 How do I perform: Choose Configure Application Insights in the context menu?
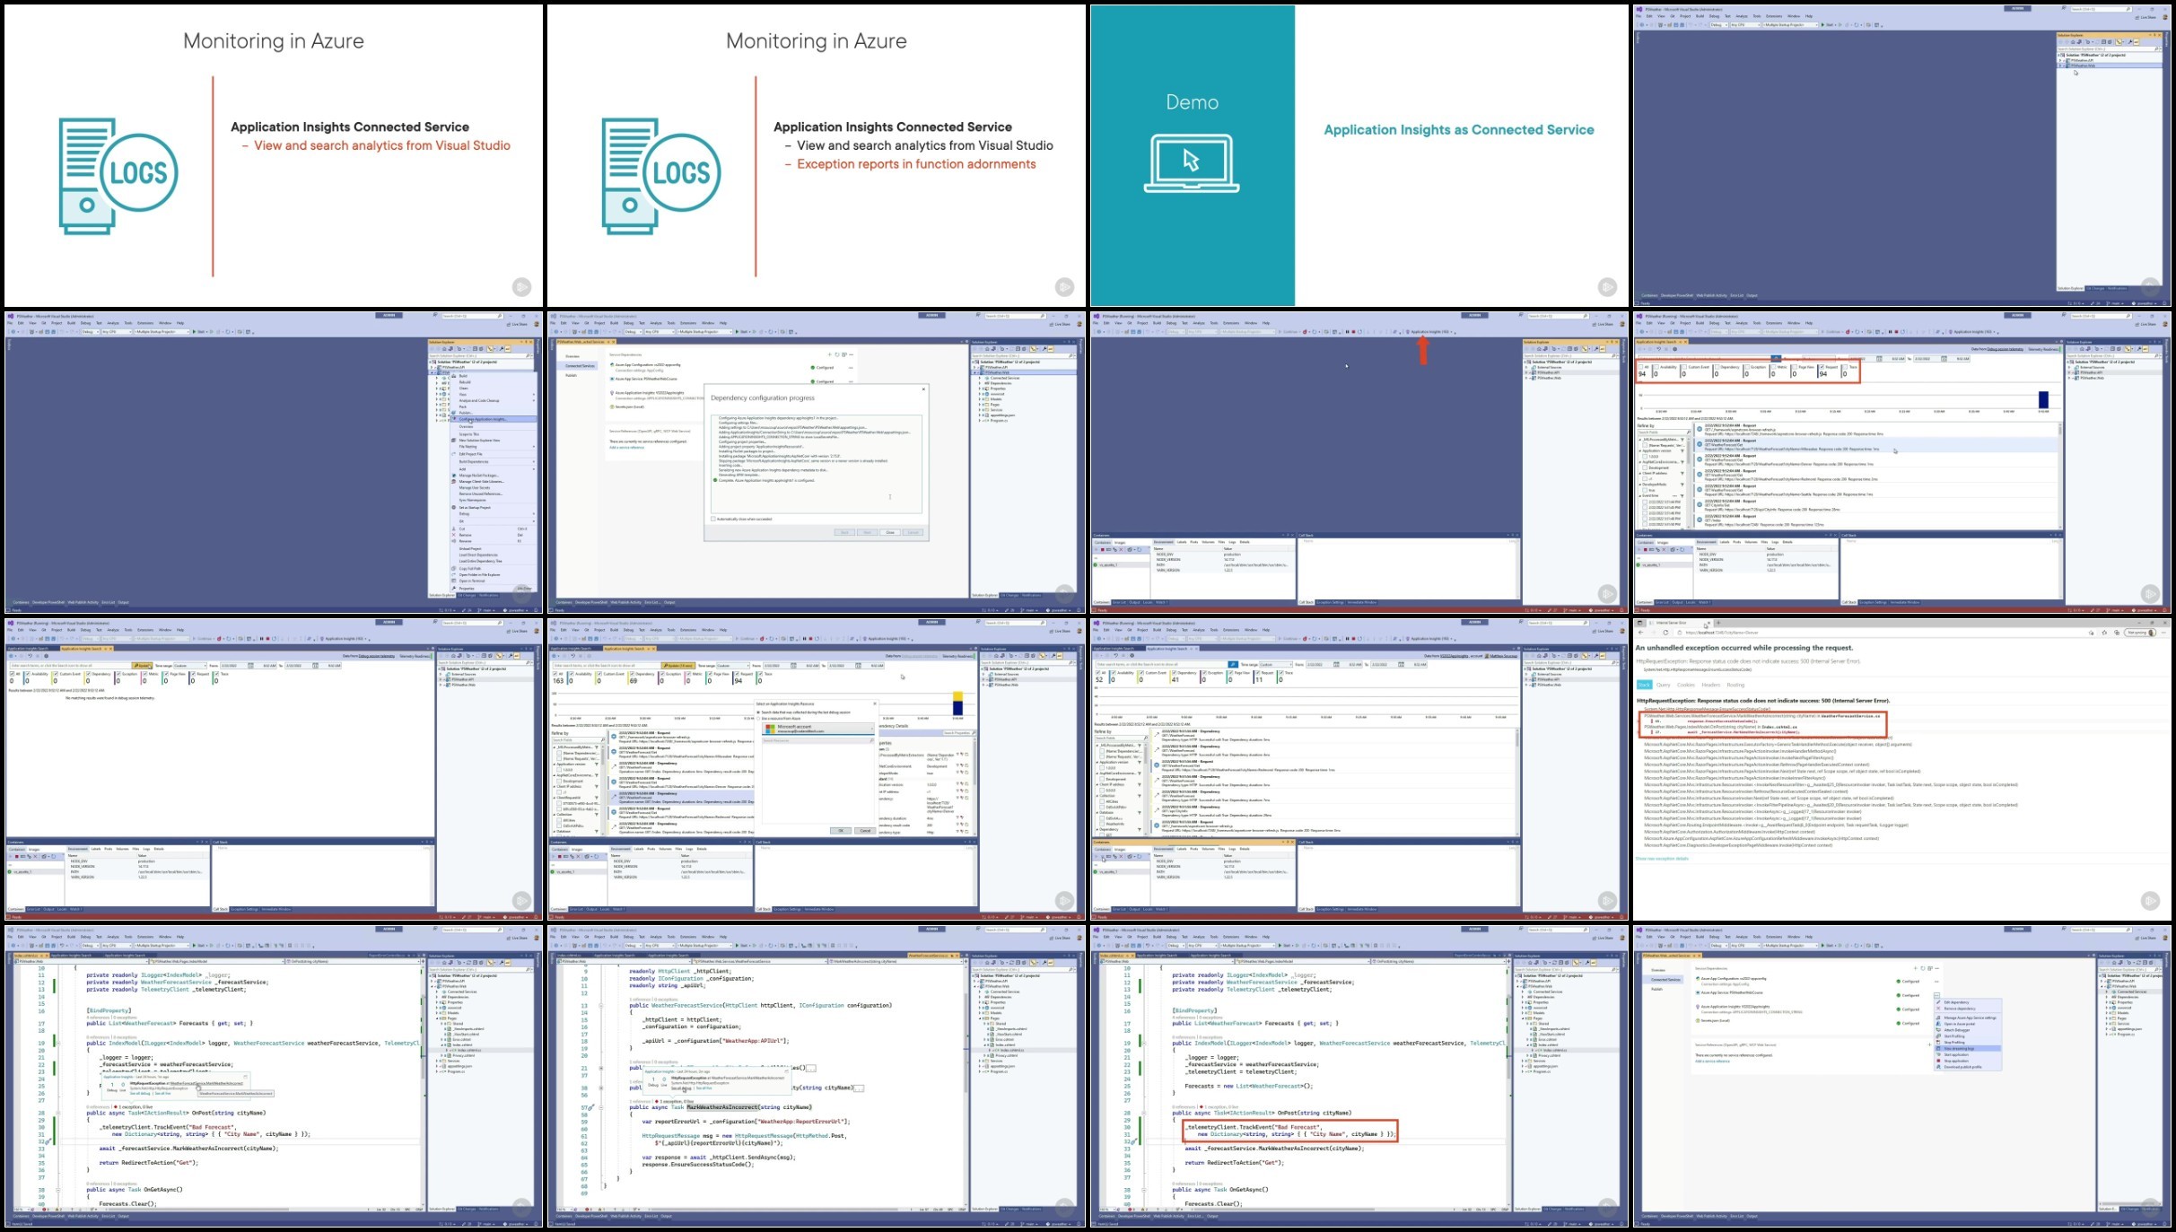[492, 419]
